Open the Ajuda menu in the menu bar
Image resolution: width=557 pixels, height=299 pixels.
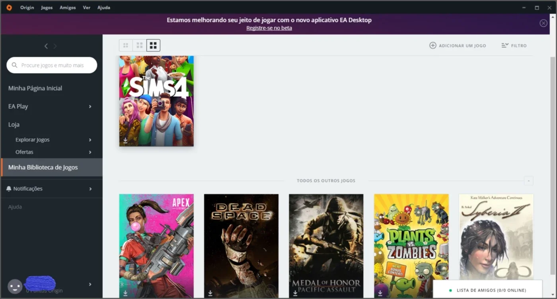click(104, 8)
